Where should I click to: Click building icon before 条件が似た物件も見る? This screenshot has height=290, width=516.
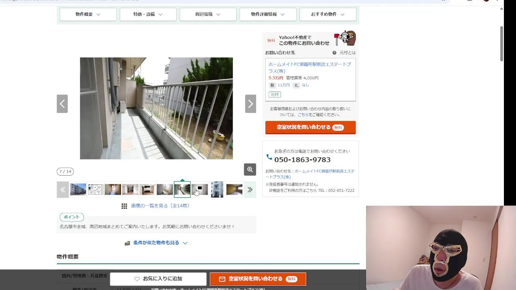point(127,243)
